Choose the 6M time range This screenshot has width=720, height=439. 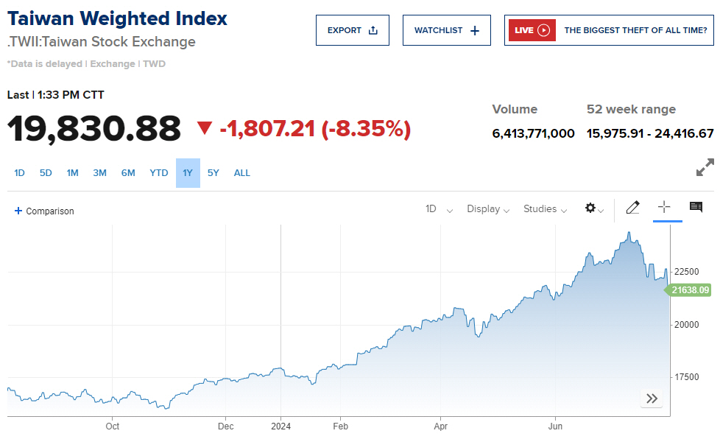point(128,173)
